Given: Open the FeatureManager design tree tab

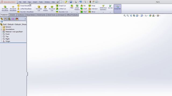Looking at the screenshot, I should (2, 19).
